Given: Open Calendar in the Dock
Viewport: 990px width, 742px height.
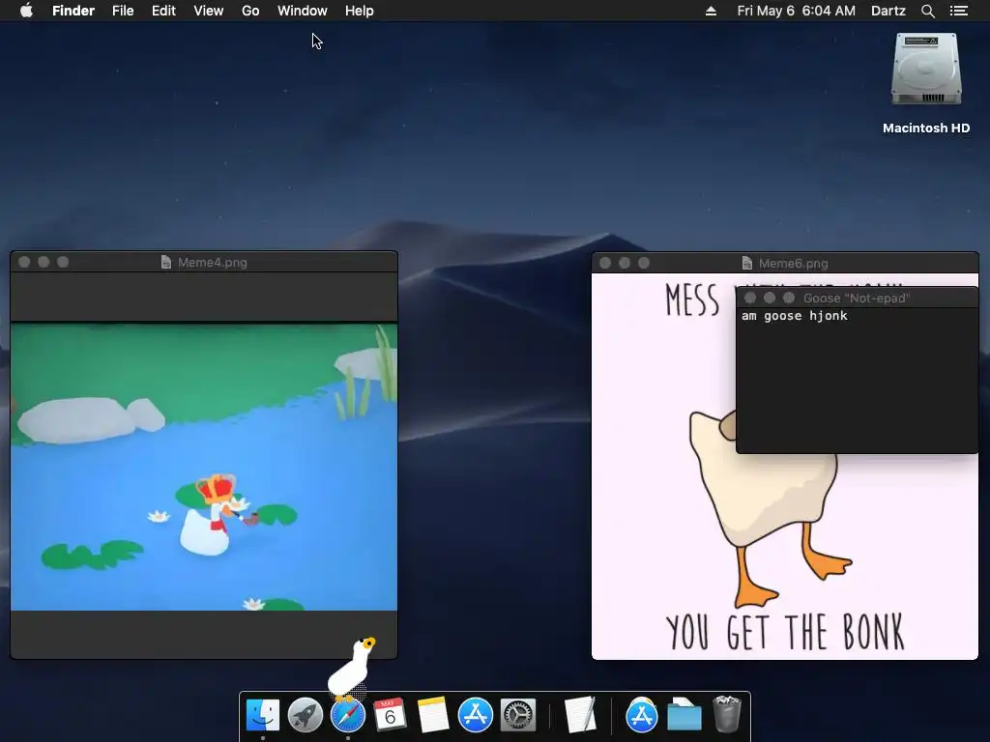Looking at the screenshot, I should tap(391, 715).
